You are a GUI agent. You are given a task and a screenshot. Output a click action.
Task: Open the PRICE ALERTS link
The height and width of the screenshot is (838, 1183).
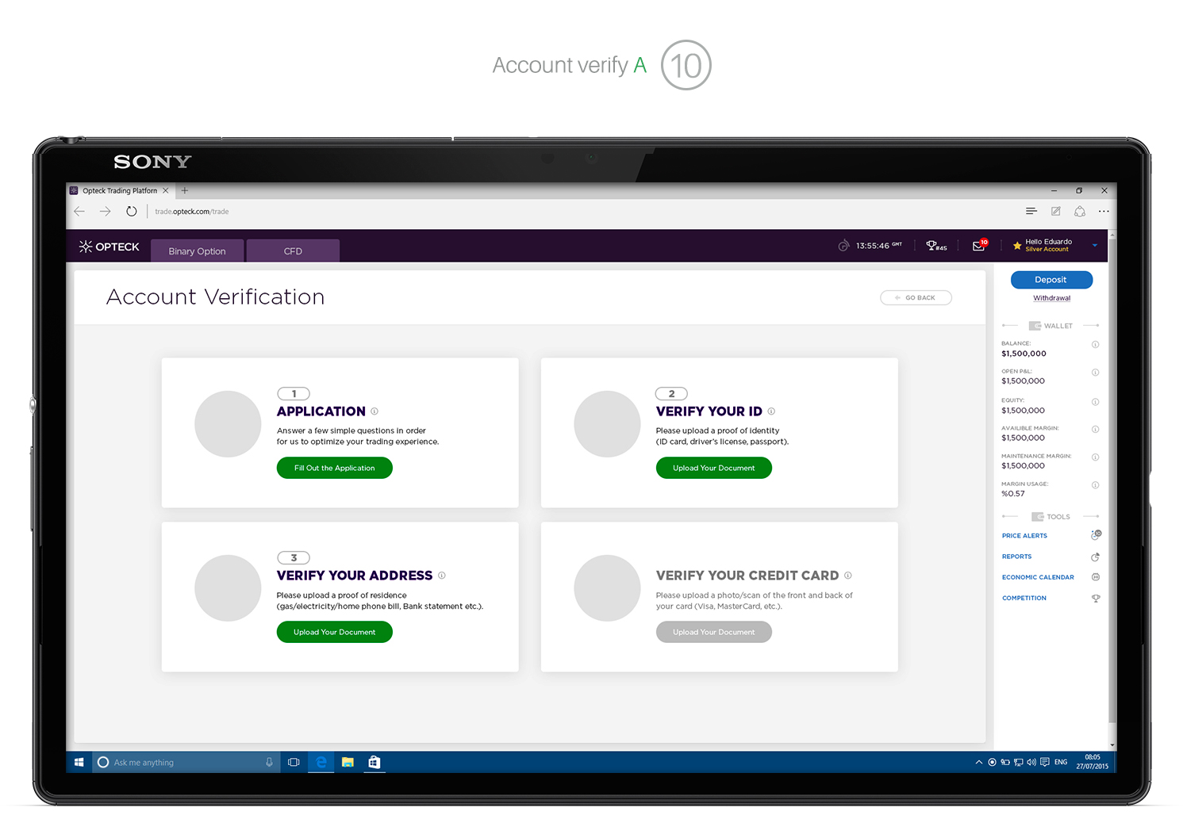click(1024, 536)
